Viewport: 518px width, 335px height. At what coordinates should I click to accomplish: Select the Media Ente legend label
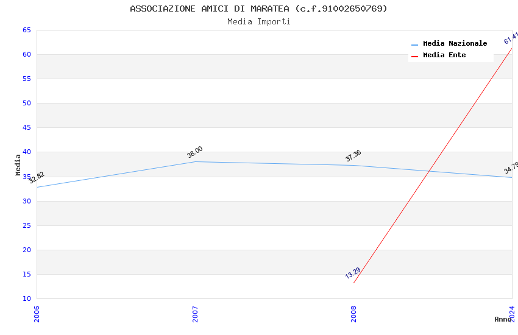click(x=444, y=55)
